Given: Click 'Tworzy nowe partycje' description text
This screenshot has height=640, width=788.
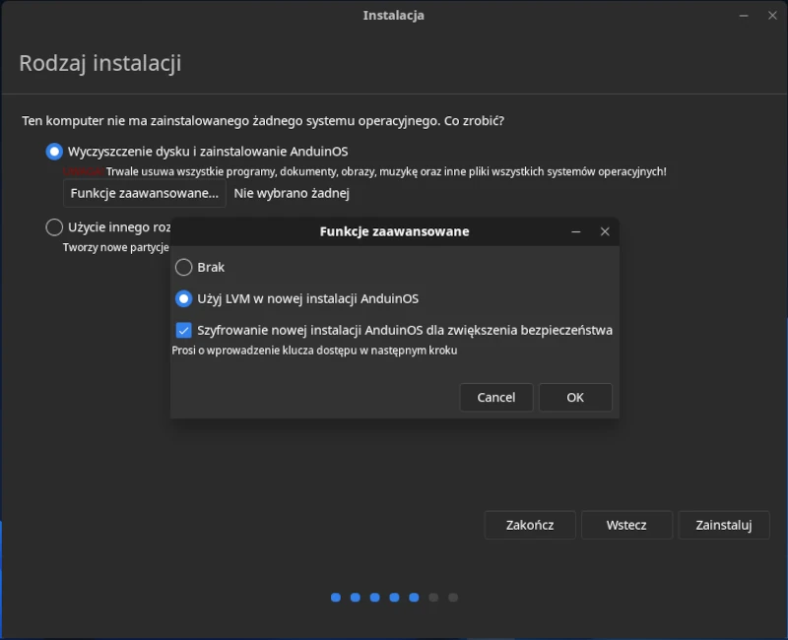Looking at the screenshot, I should tap(116, 248).
